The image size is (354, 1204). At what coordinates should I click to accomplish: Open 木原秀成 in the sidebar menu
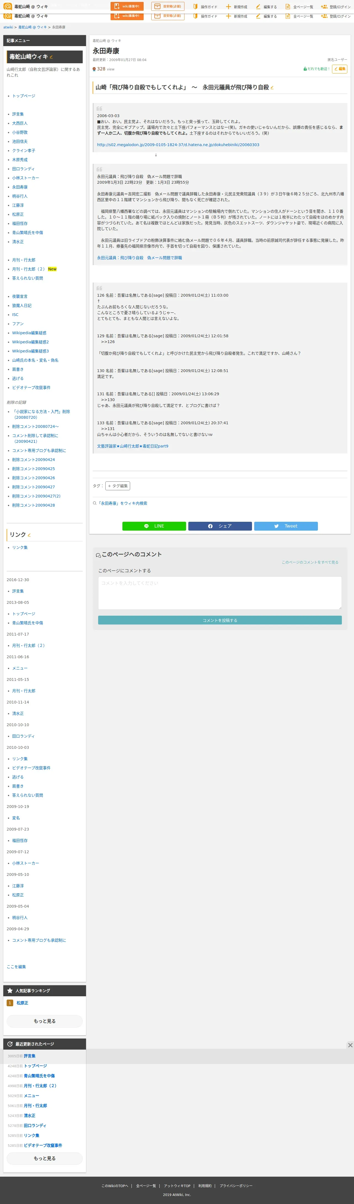pos(20,160)
